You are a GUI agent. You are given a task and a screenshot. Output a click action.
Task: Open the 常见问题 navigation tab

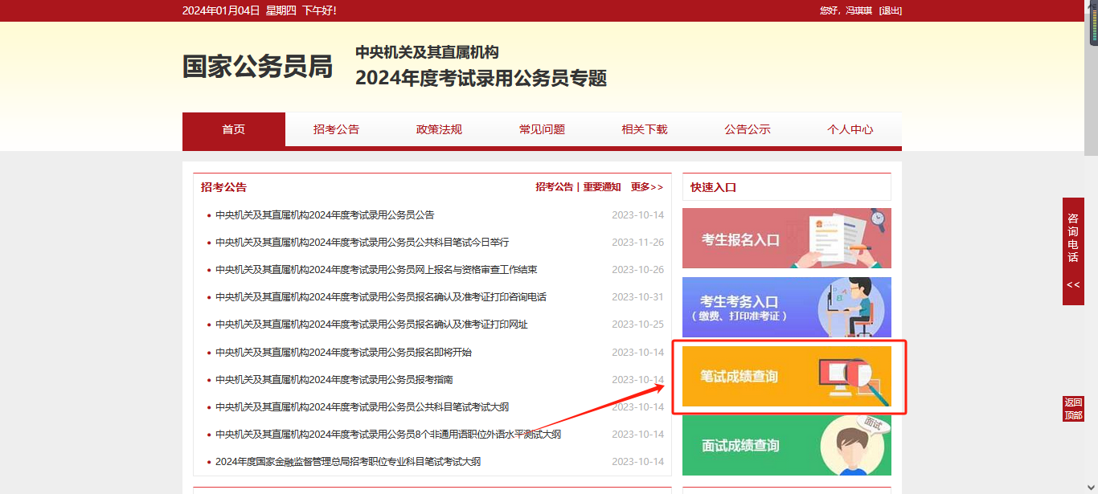point(542,129)
